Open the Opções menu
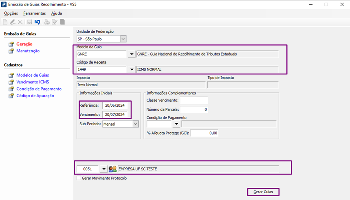 [x=11, y=13]
